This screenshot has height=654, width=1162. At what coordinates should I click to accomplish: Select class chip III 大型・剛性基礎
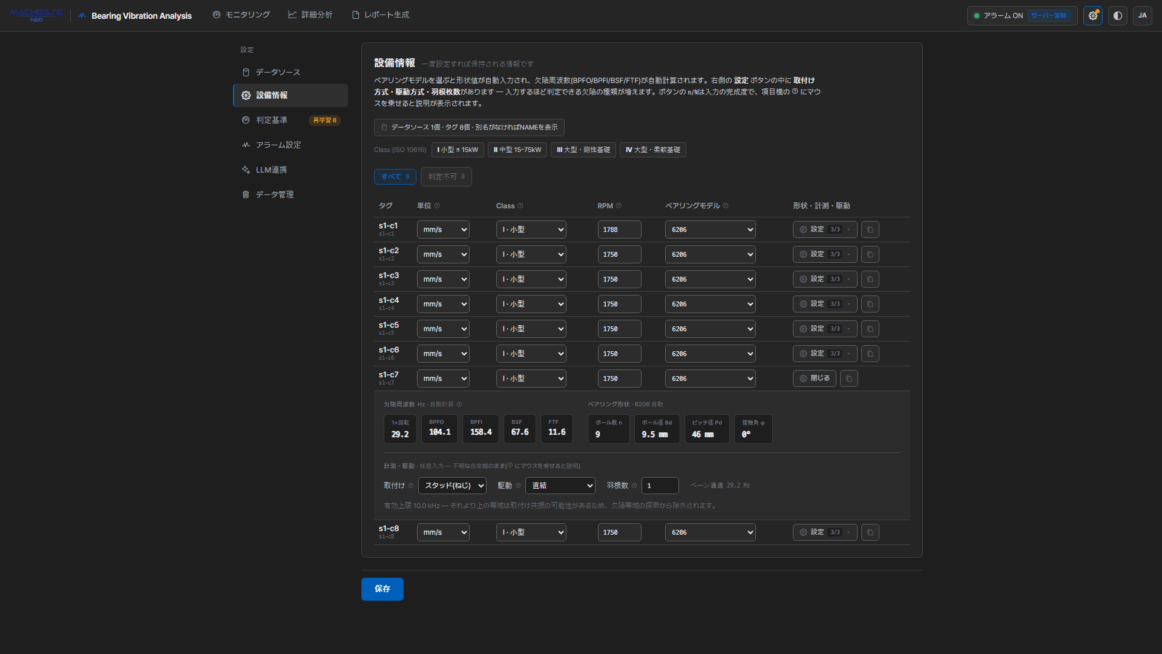tap(583, 150)
